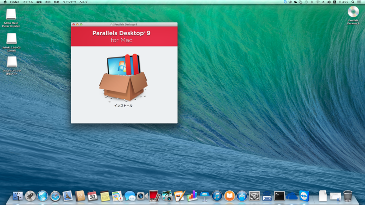365x205 pixels.
Task: Open the Apple menu
Action: [5, 2]
